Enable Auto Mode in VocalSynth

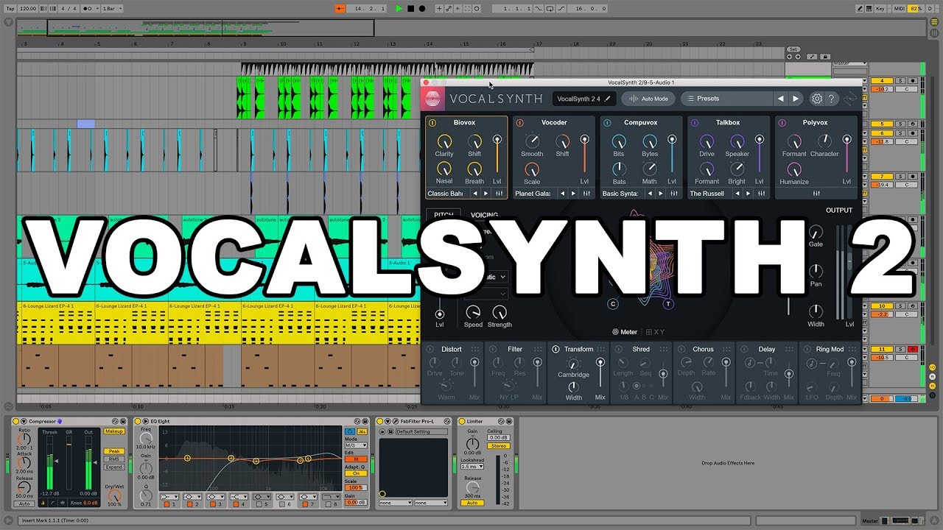tap(648, 99)
